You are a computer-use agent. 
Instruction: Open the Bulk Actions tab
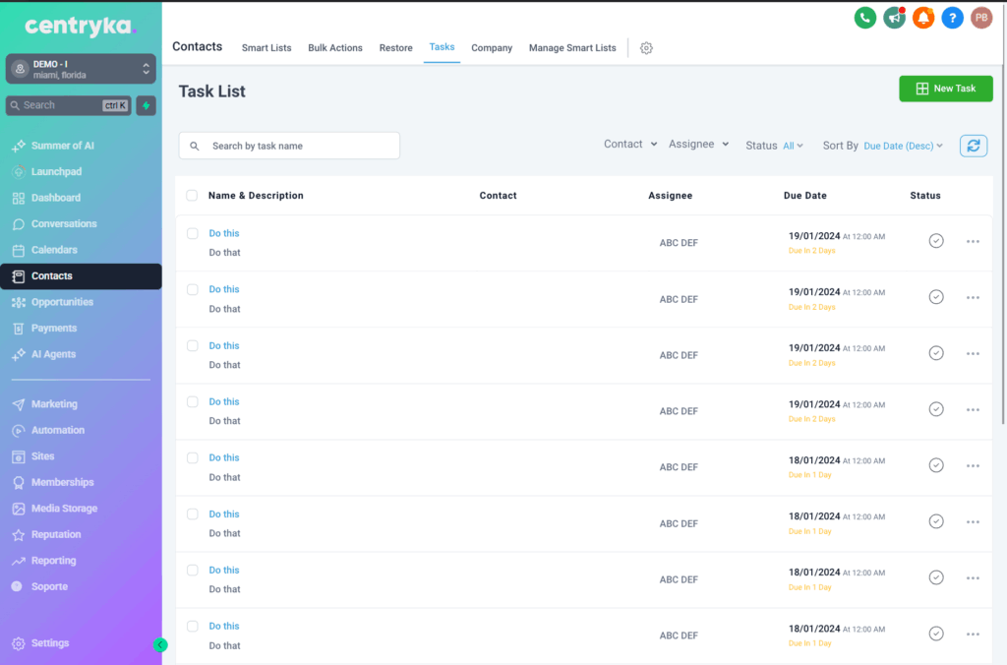335,48
